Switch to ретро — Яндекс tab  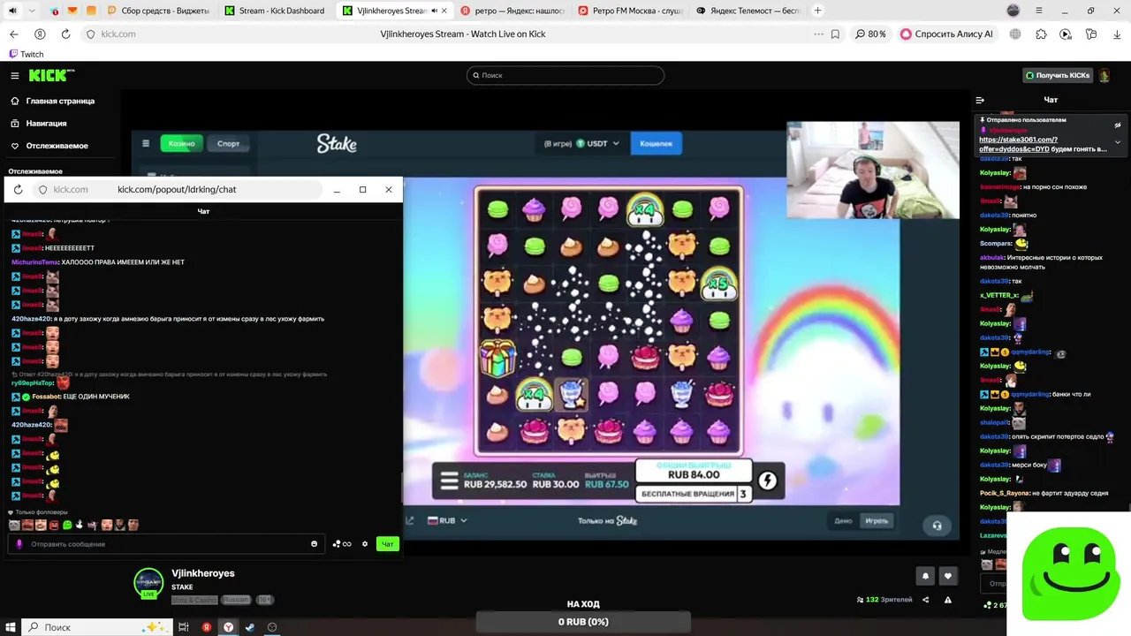(x=512, y=11)
